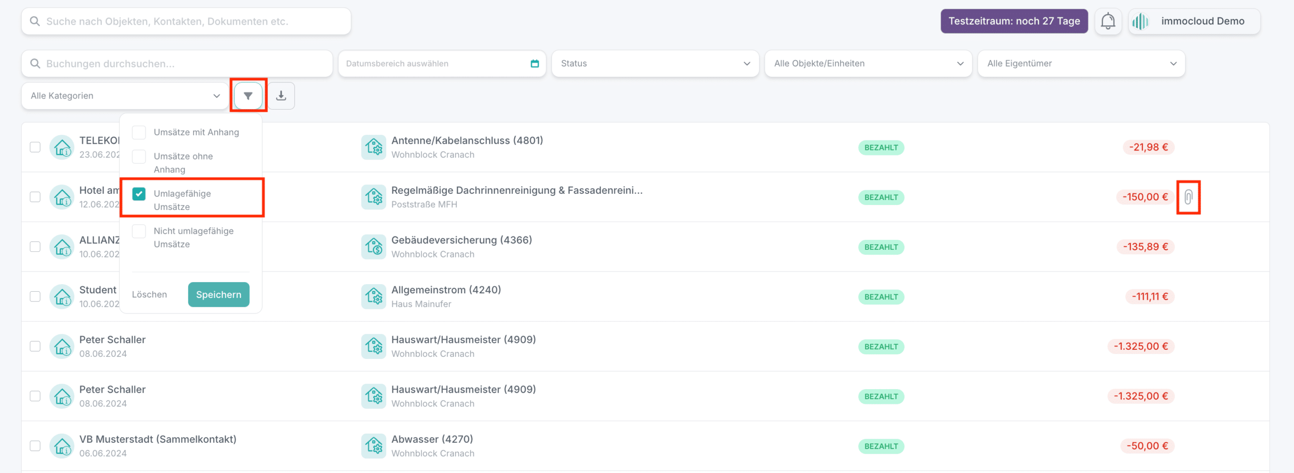Focus the Buchungen durchsuchen search field
This screenshot has height=473, width=1294.
point(177,64)
